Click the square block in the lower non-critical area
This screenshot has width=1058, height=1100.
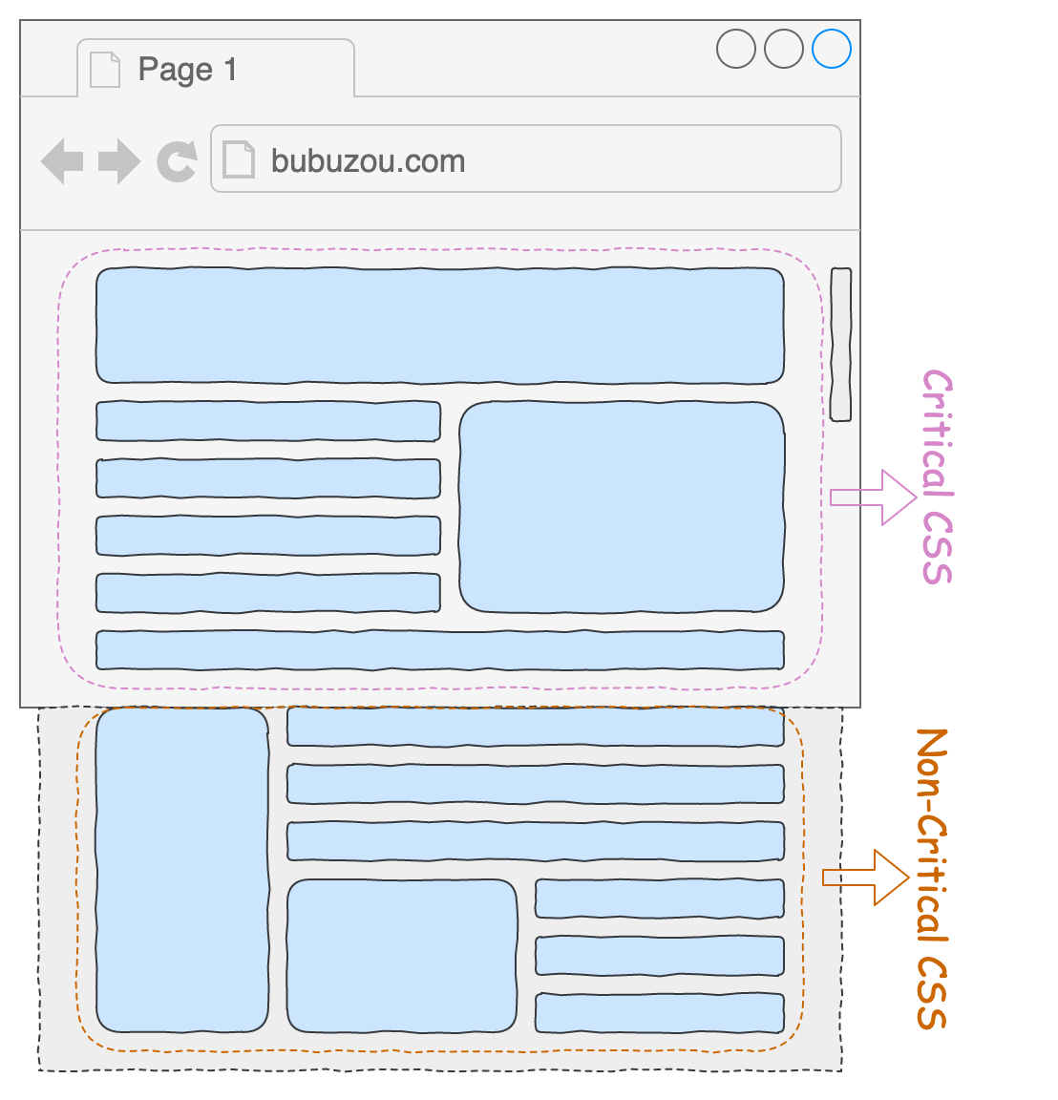coord(402,956)
